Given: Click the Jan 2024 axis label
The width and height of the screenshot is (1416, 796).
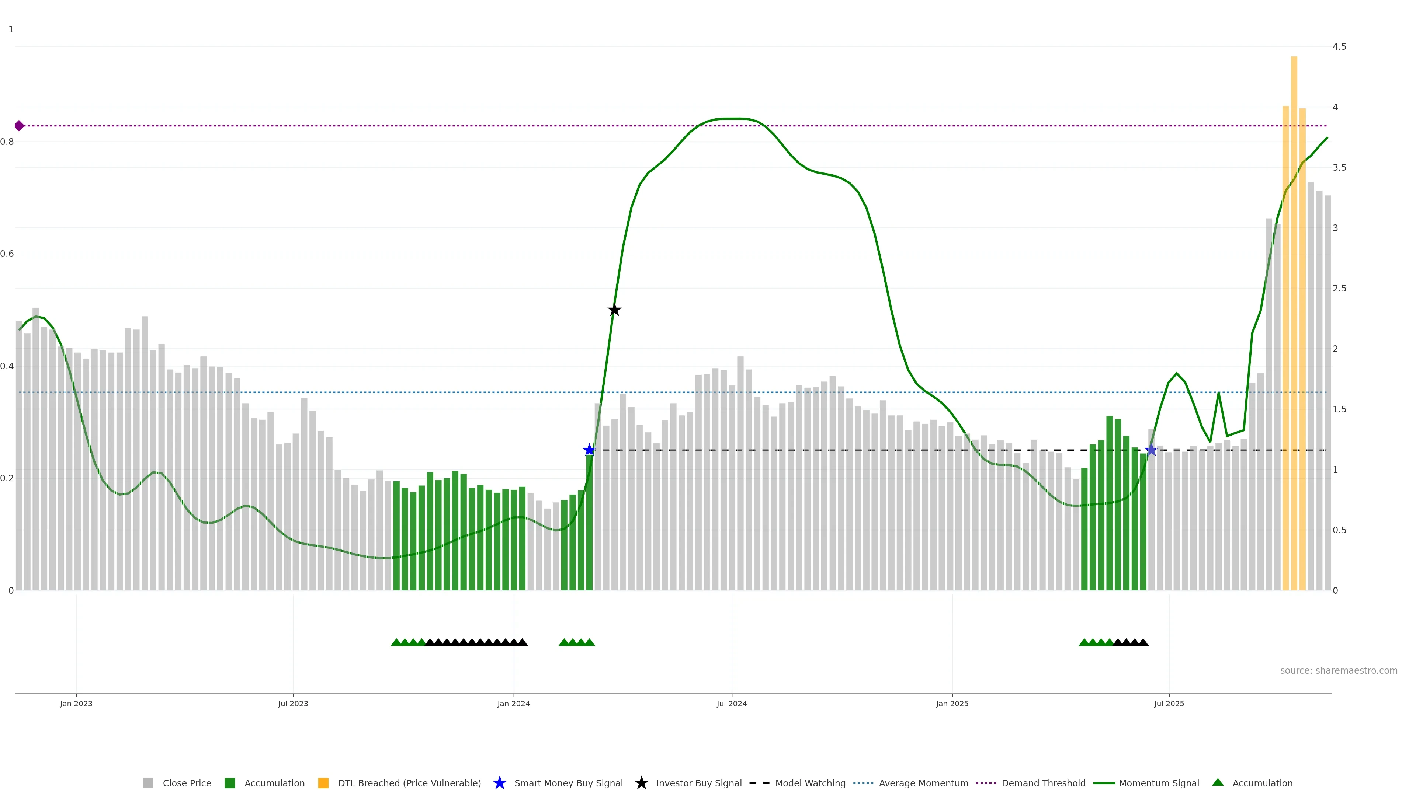Looking at the screenshot, I should pos(513,704).
